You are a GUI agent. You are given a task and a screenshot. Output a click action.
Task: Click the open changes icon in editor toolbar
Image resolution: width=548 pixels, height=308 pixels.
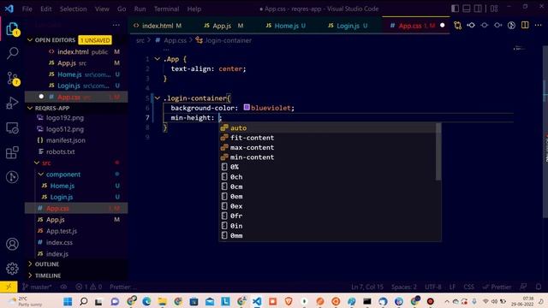click(x=457, y=25)
